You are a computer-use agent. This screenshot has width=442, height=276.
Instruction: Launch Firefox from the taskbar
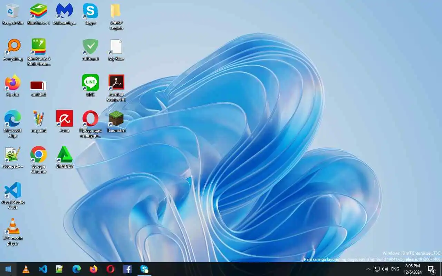point(94,269)
